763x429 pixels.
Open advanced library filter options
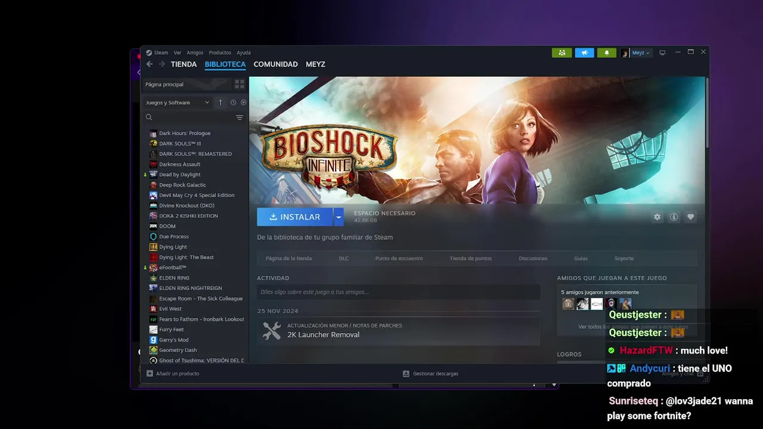click(x=240, y=117)
